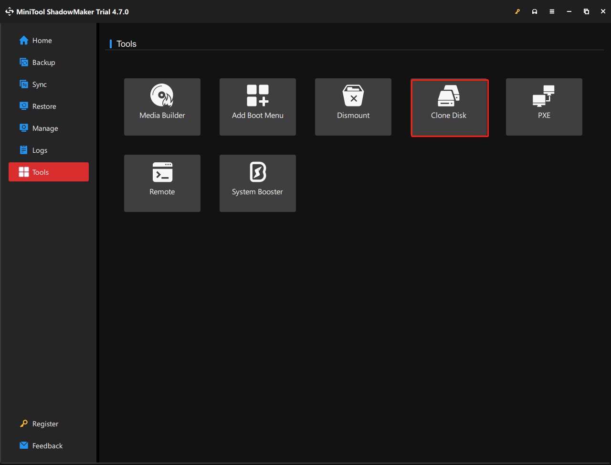
Task: Open the Feedback link
Action: click(x=47, y=446)
